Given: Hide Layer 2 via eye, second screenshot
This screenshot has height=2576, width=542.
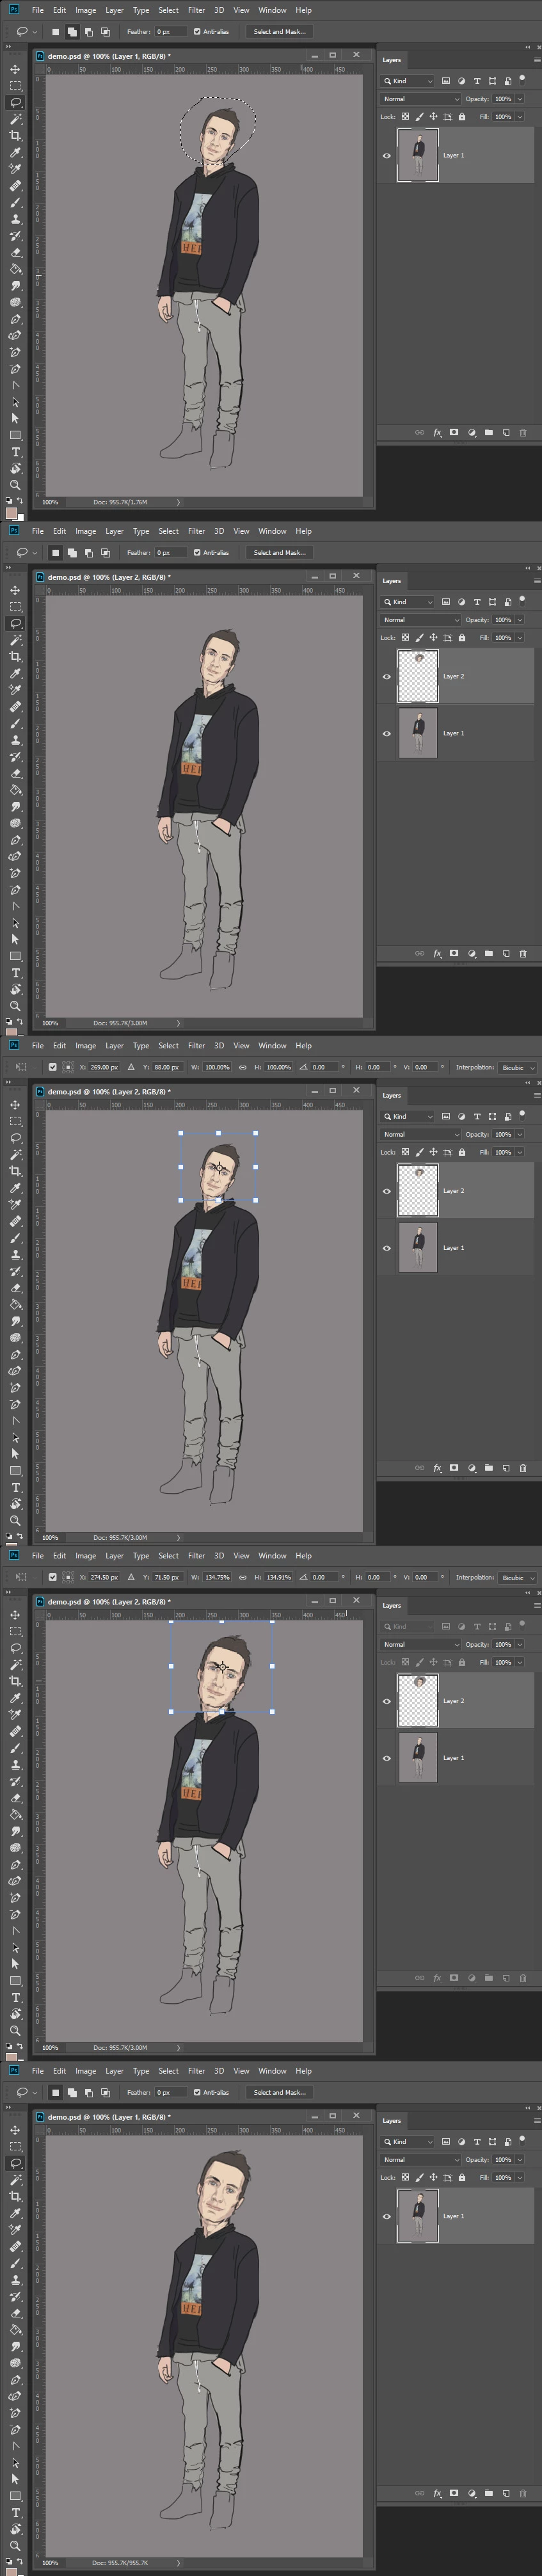Looking at the screenshot, I should coord(387,677).
